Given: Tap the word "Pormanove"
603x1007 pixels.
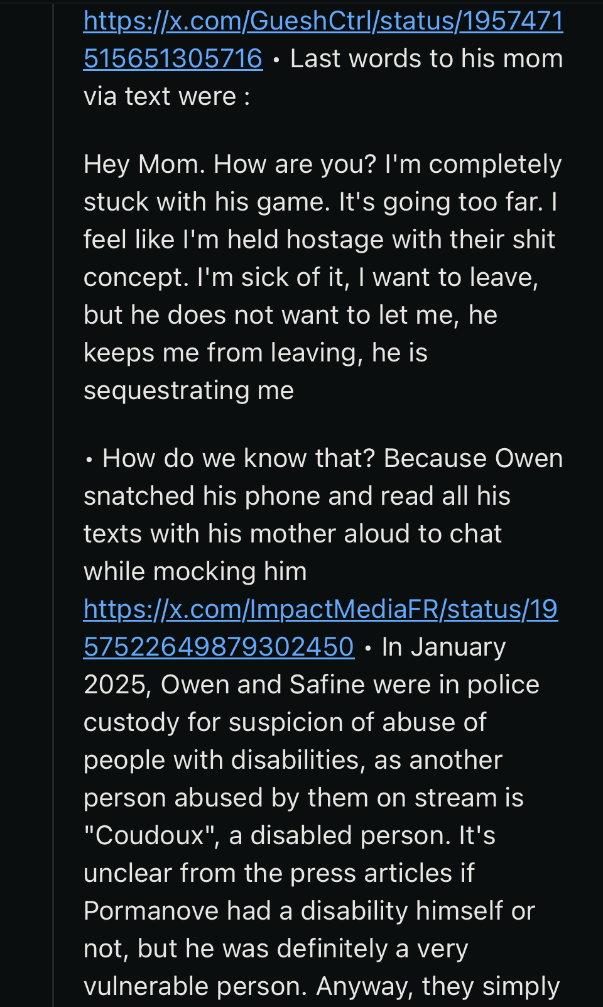Looking at the screenshot, I should (151, 911).
